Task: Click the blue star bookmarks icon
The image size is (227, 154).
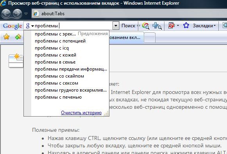Action: [x=186, y=25]
